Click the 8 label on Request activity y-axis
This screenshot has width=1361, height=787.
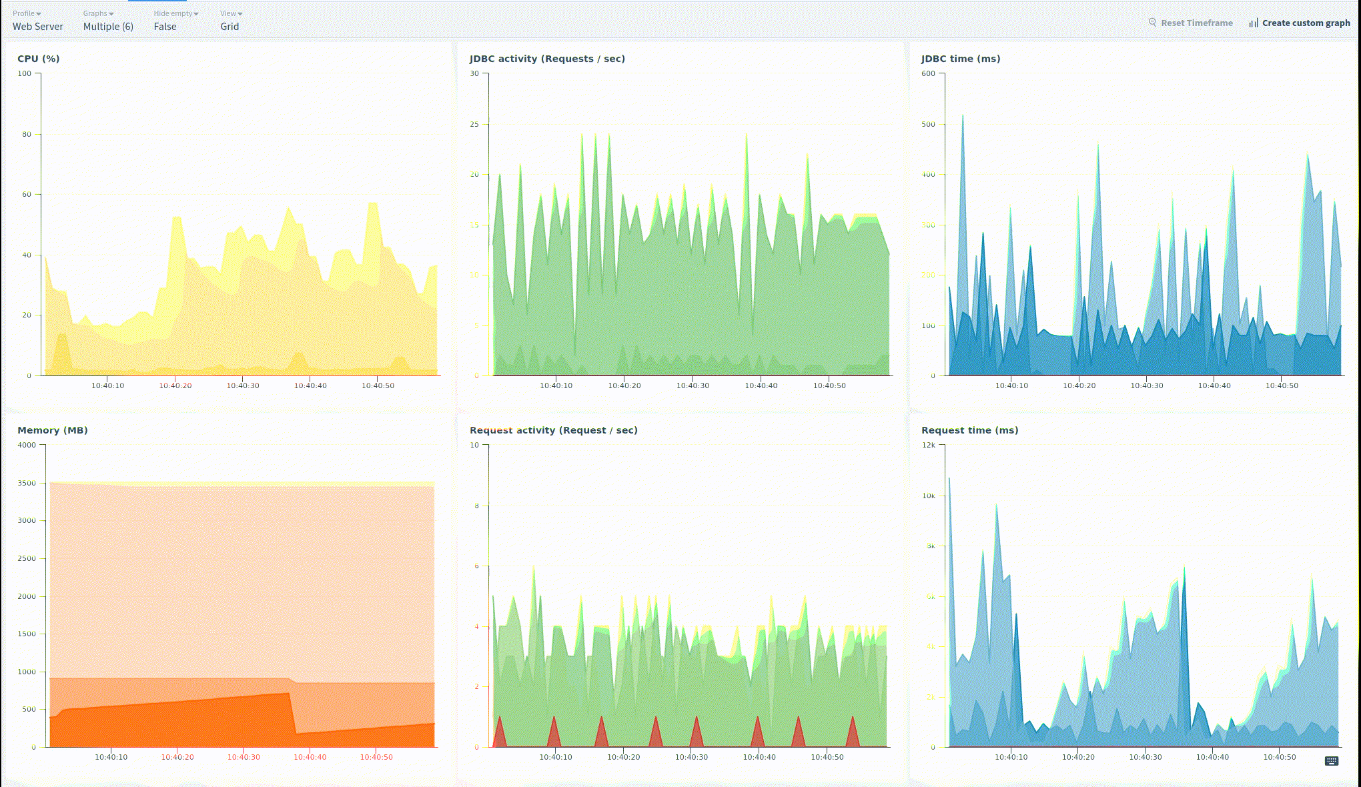click(476, 506)
